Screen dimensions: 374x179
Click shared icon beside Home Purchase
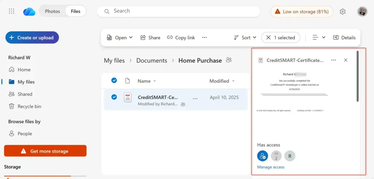pyautogui.click(x=229, y=60)
